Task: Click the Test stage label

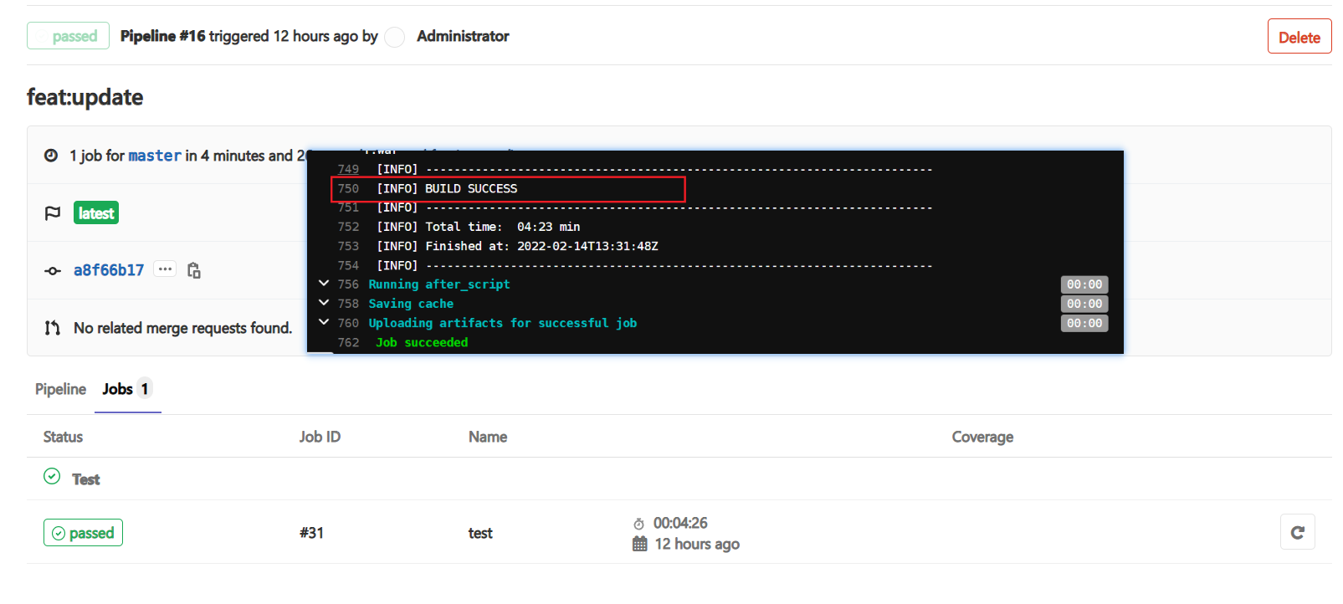Action: (x=86, y=479)
